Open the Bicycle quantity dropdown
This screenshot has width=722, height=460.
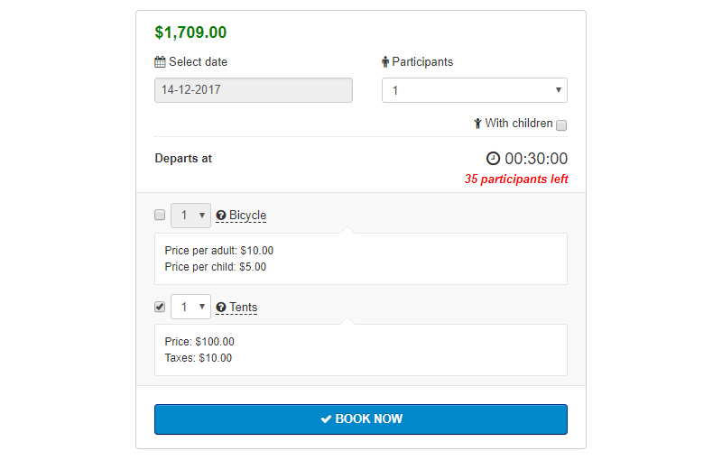pyautogui.click(x=190, y=216)
